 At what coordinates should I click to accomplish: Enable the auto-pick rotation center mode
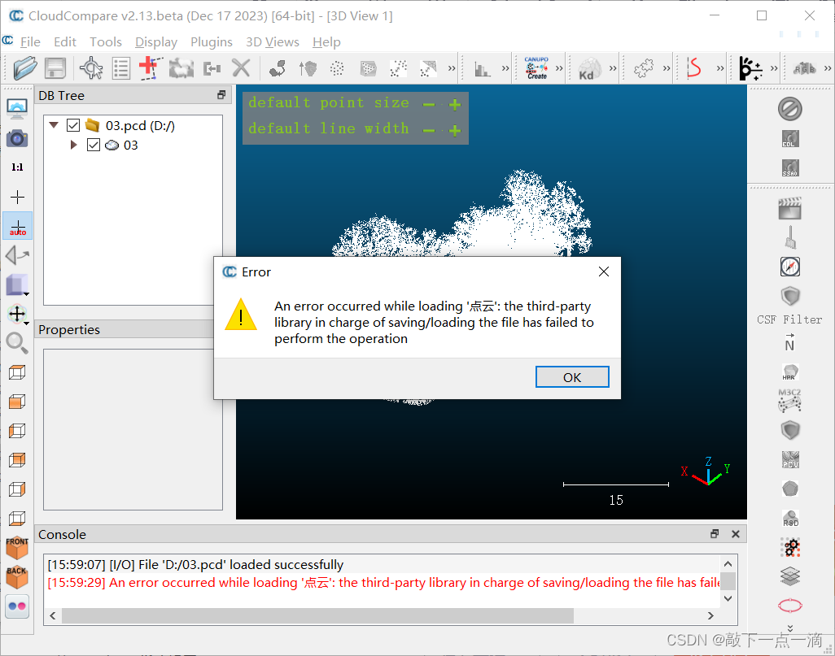(x=17, y=225)
